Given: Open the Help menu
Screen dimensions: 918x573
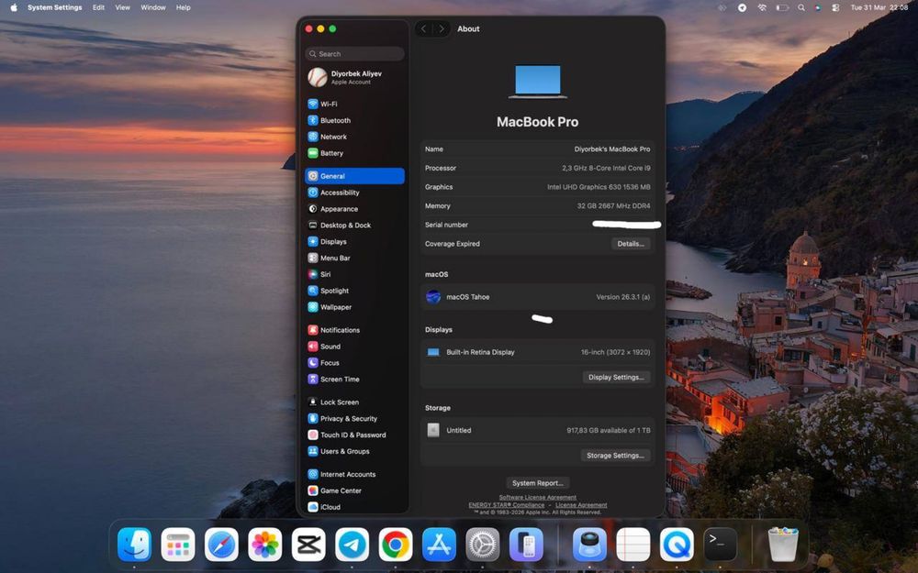Looking at the screenshot, I should (x=184, y=7).
